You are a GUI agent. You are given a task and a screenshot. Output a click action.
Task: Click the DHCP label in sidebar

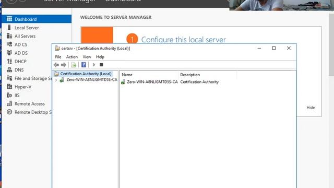(x=20, y=62)
